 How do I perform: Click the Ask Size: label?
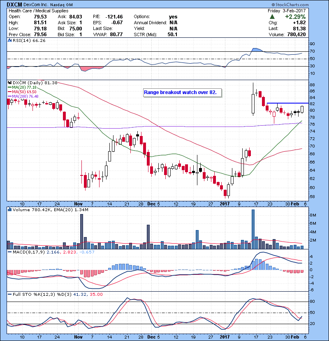67,23
